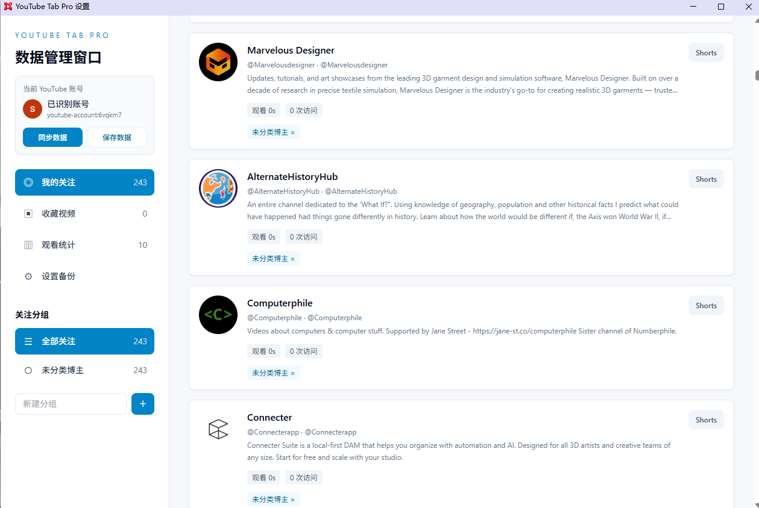Click 观看 0s badge on AlternateHistoryHub
This screenshot has height=508, width=759.
point(264,237)
